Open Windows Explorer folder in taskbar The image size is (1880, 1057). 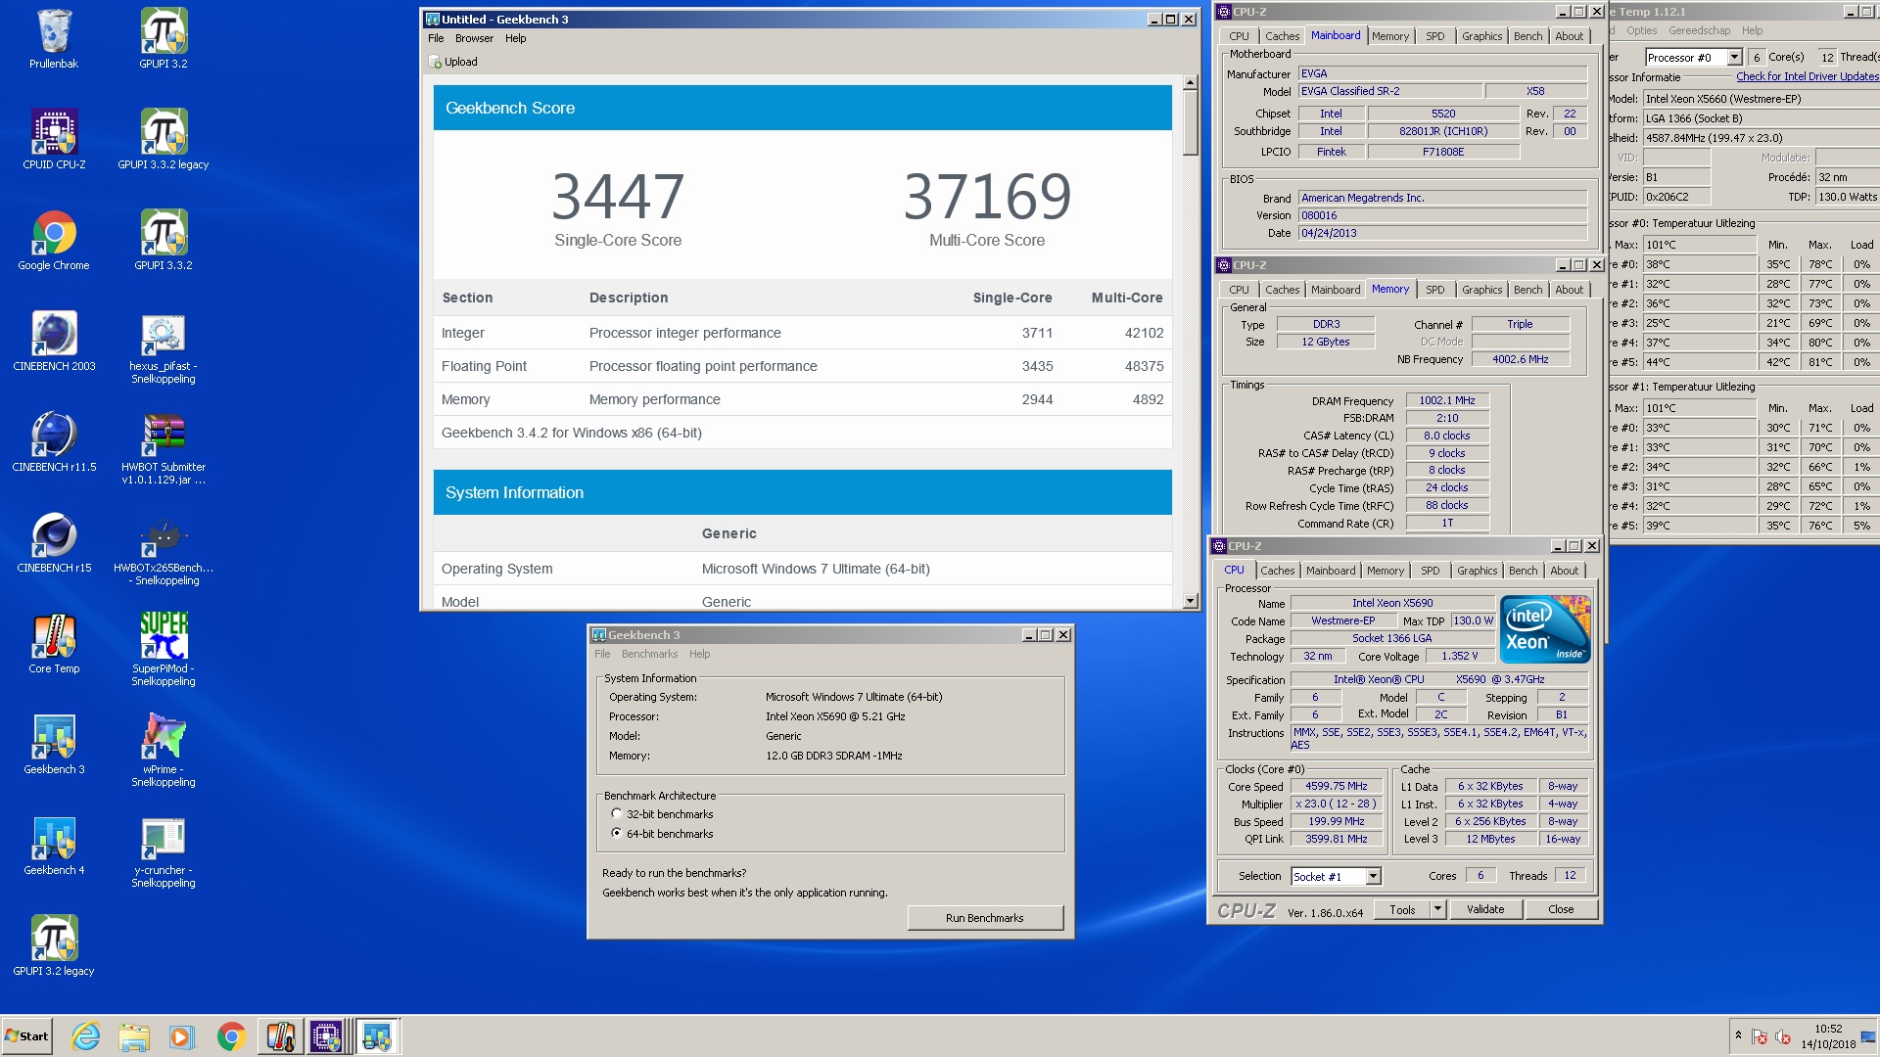134,1036
